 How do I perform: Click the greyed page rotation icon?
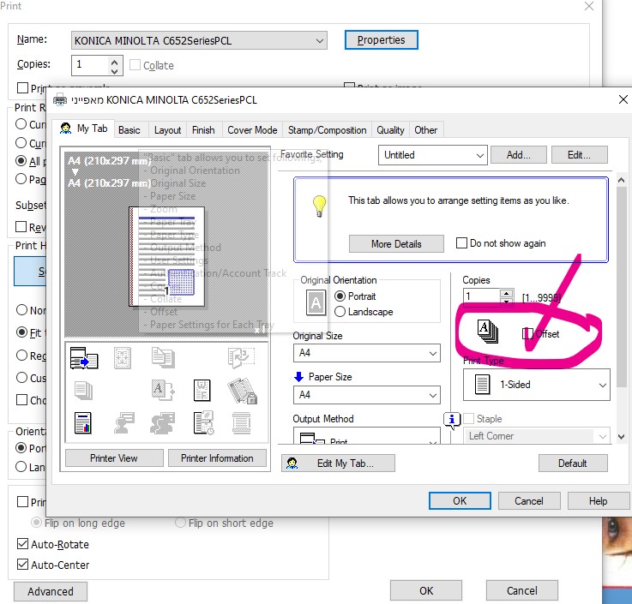241,357
